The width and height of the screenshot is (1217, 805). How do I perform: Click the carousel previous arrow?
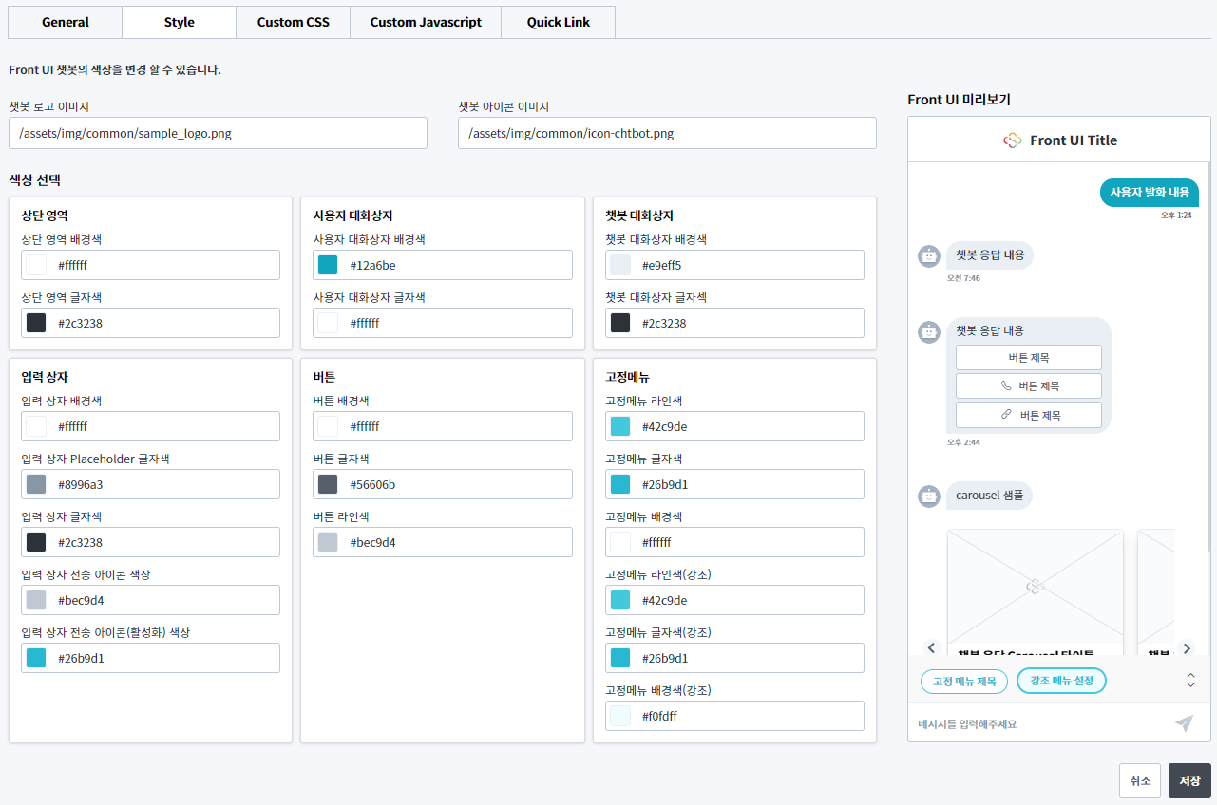tap(931, 648)
